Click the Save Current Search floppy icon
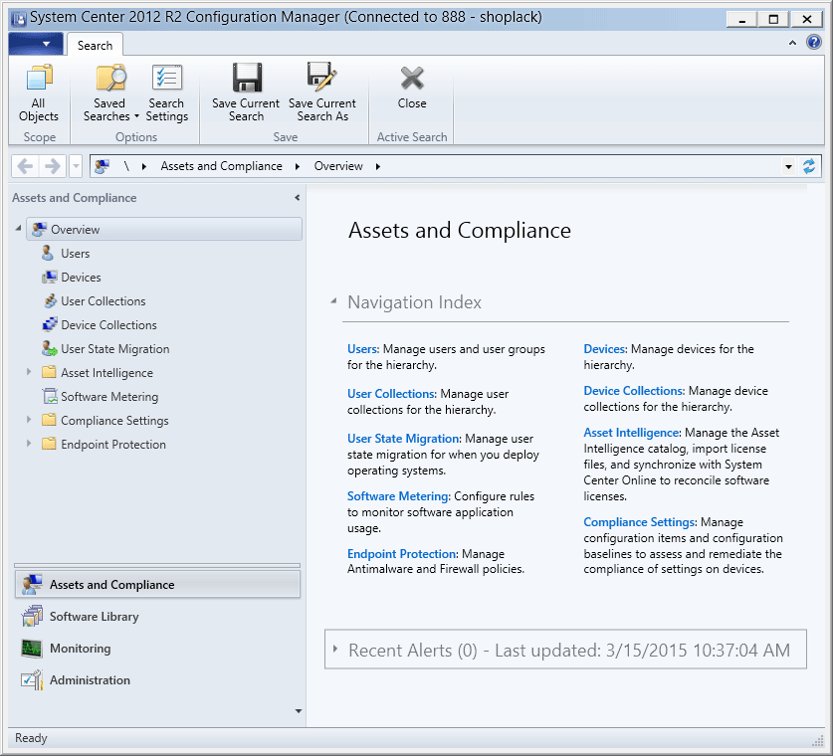The width and height of the screenshot is (833, 756). (247, 78)
